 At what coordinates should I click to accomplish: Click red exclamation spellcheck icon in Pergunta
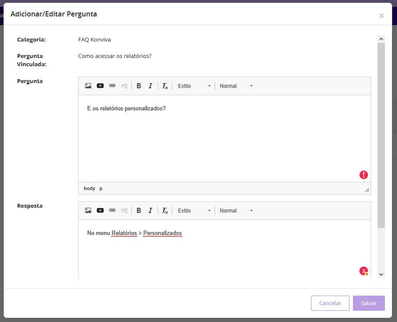pos(364,175)
